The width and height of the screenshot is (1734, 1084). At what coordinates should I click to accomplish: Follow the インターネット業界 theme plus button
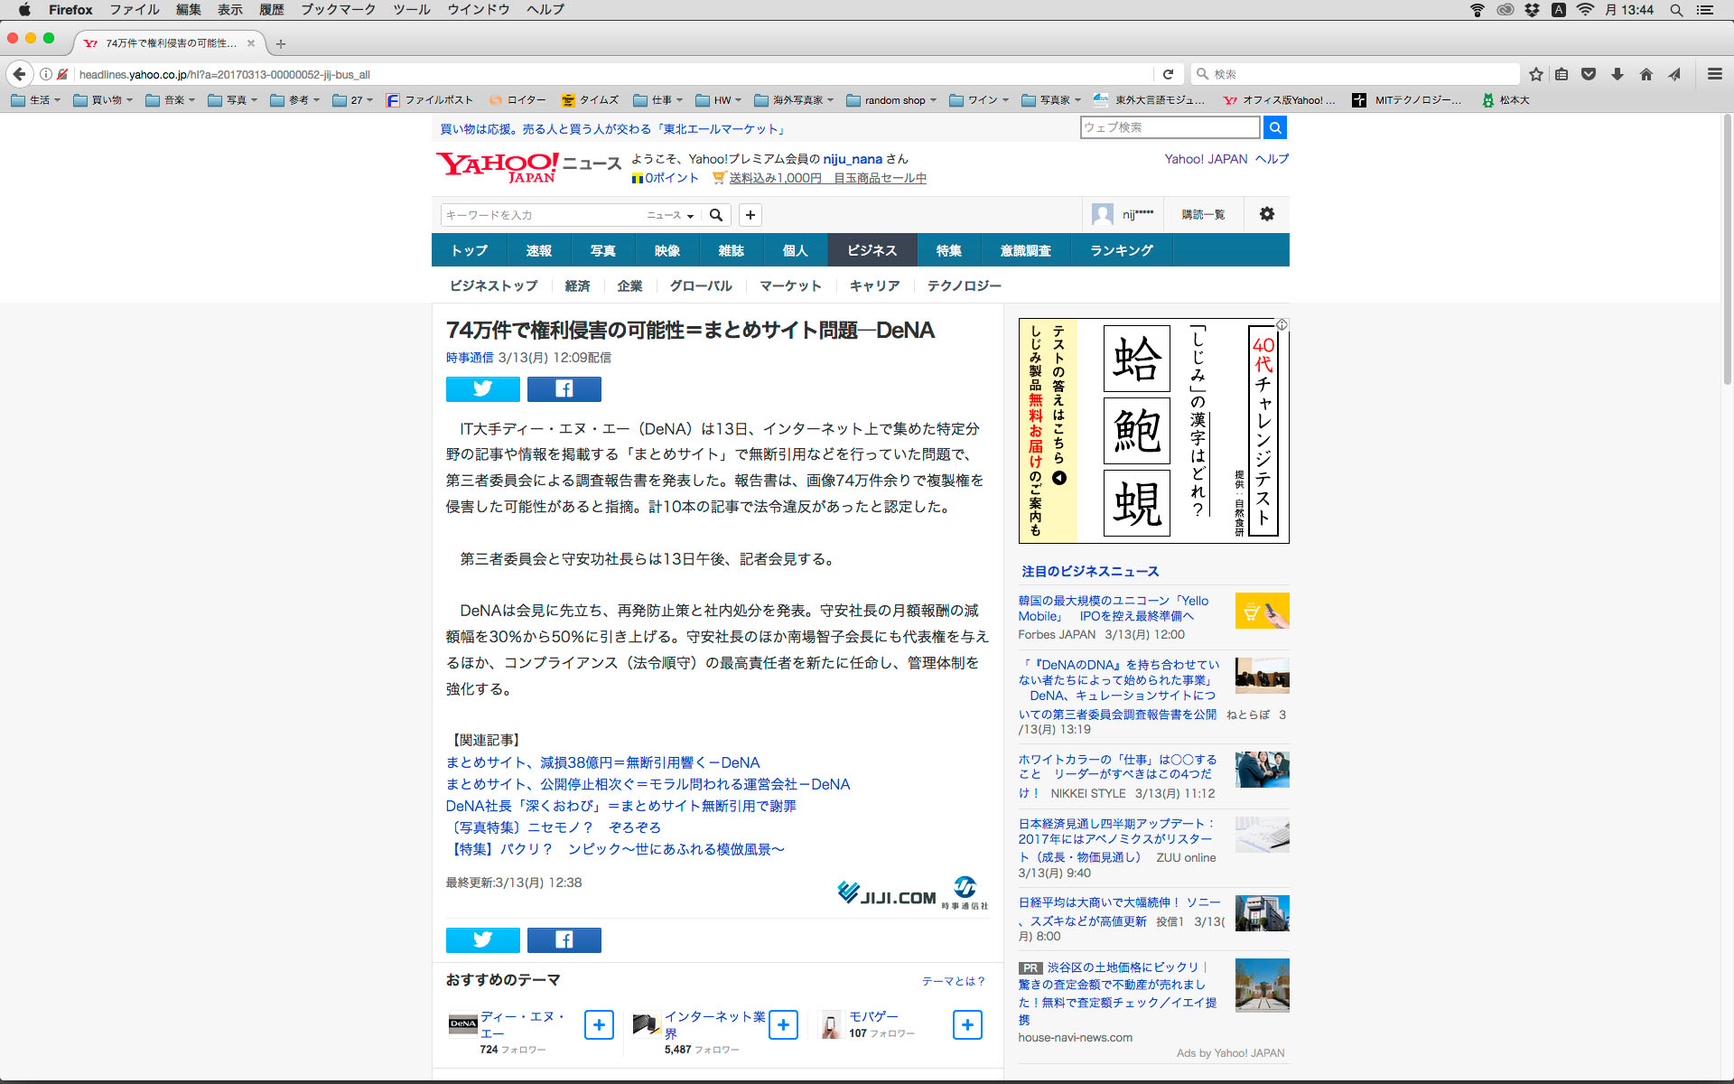[x=783, y=1024]
